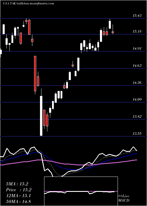Click the 13.55 price level label
Viewport: 147px width, 206px height.
pos(137,134)
